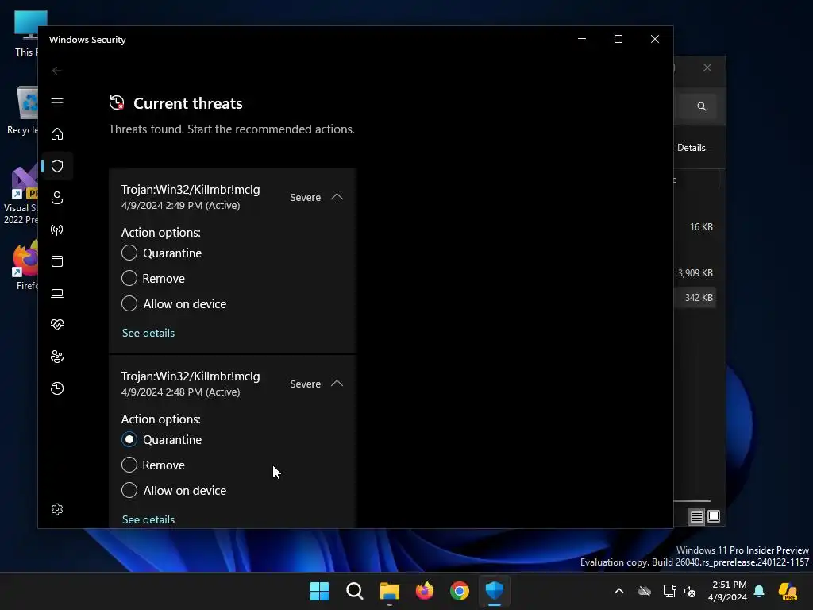Open App & browser control icon

pos(57,261)
